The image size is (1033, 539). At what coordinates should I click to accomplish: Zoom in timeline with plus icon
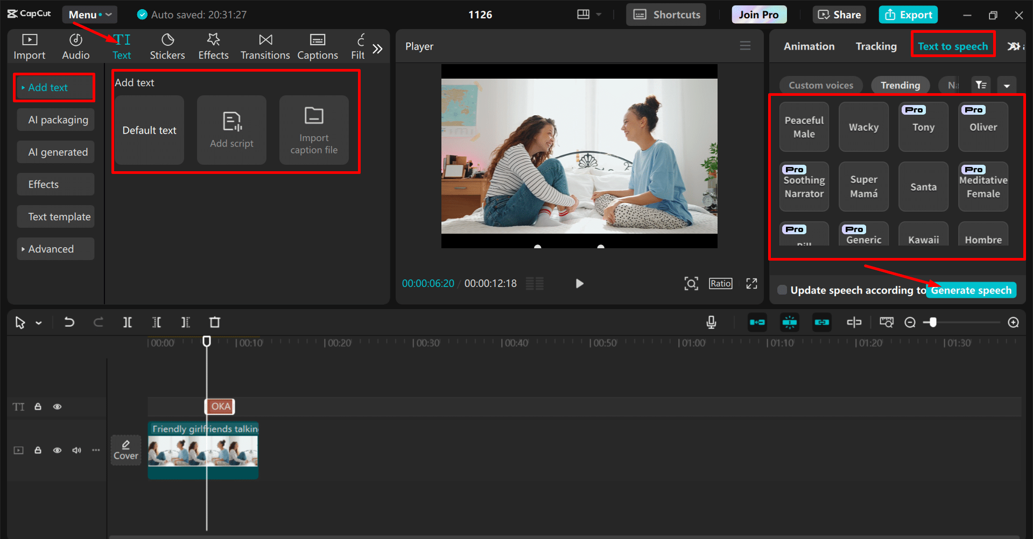(x=1013, y=323)
